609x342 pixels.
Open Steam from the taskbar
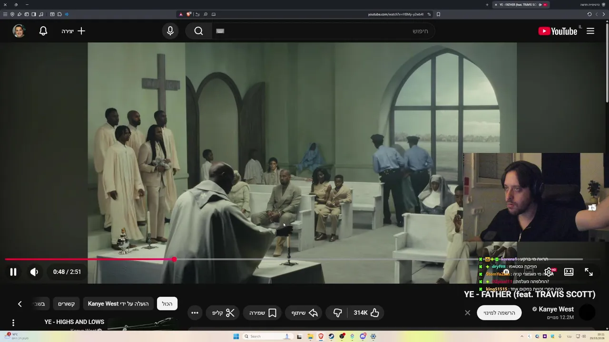(331, 336)
